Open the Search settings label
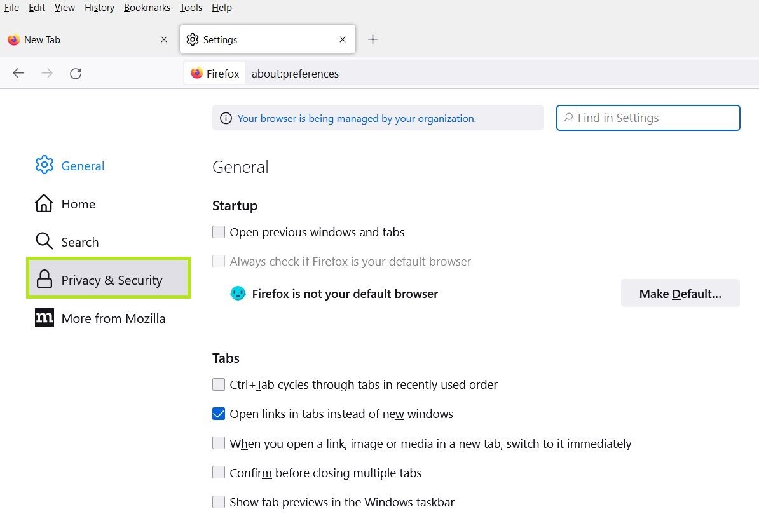Image resolution: width=759 pixels, height=528 pixels. (80, 242)
